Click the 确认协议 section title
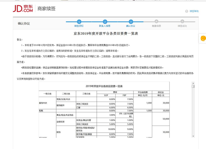This screenshot has width=206, height=149. point(24,24)
